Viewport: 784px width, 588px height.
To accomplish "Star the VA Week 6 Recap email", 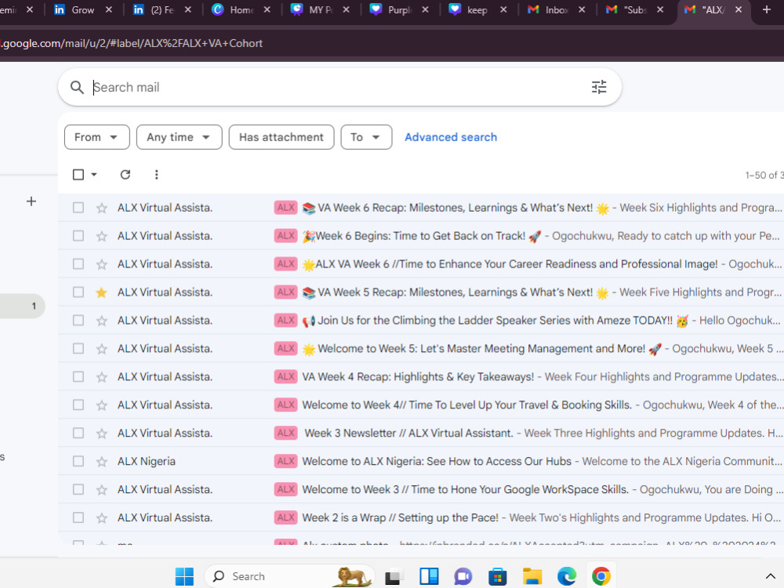I will 101,208.
